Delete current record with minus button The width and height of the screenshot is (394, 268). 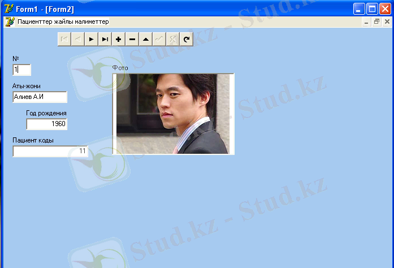pos(132,39)
